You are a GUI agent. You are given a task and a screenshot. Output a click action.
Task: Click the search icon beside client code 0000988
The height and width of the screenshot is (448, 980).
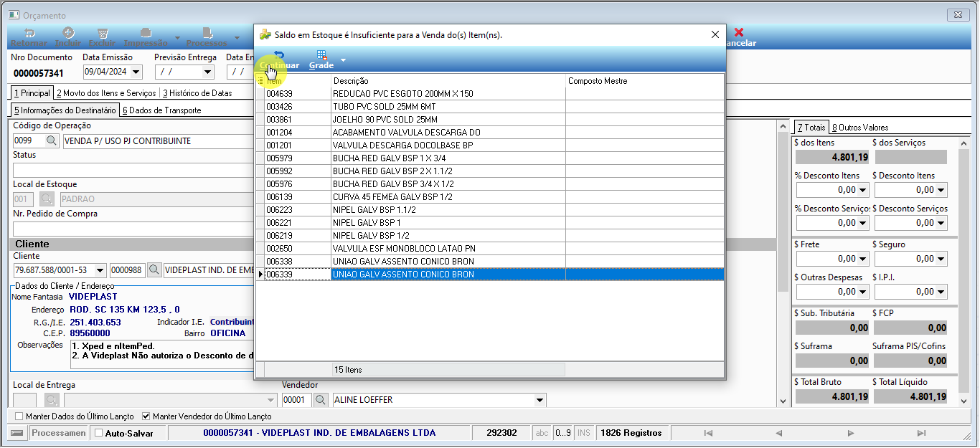[154, 270]
